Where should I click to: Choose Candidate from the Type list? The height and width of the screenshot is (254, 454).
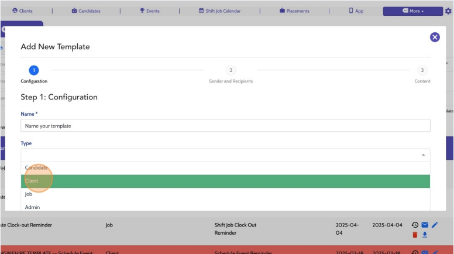225,168
